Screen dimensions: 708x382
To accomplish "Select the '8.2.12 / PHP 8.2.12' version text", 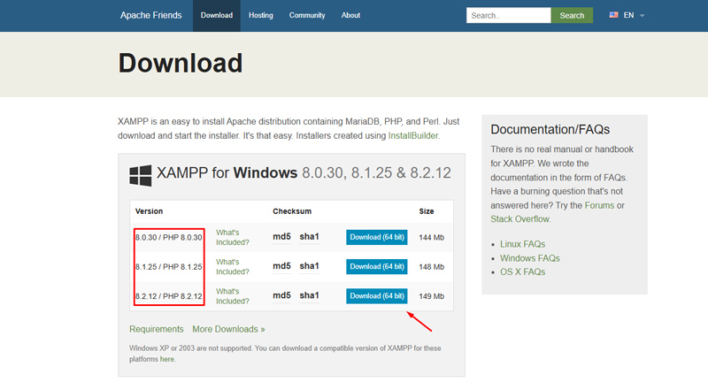I will tap(168, 296).
